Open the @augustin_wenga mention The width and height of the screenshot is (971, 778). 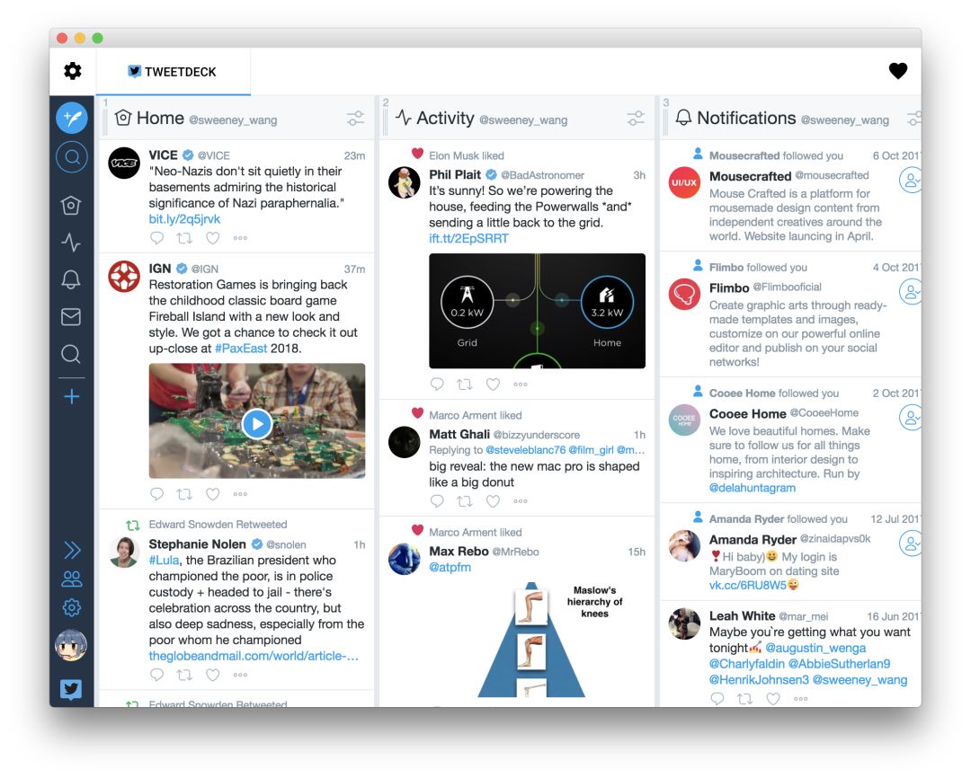(x=815, y=648)
